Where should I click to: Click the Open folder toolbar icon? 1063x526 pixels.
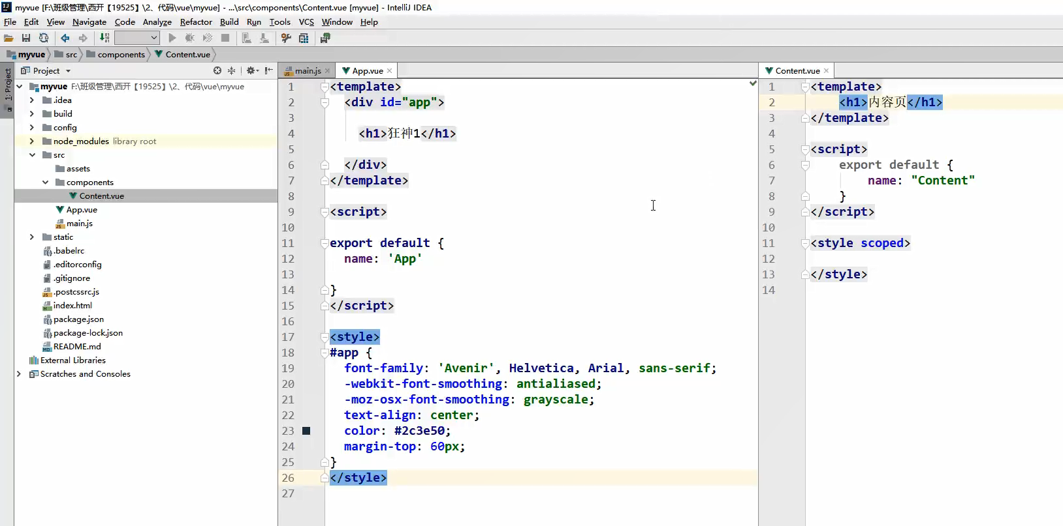8,38
